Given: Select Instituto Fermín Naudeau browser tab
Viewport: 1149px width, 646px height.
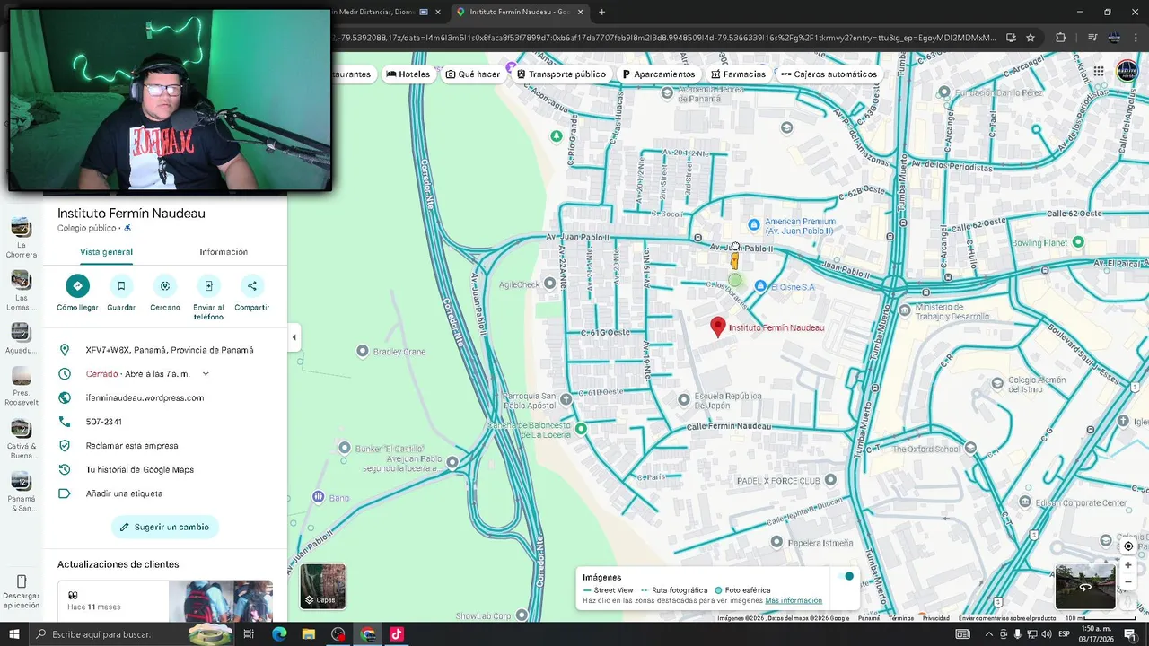Looking at the screenshot, I should tap(519, 12).
